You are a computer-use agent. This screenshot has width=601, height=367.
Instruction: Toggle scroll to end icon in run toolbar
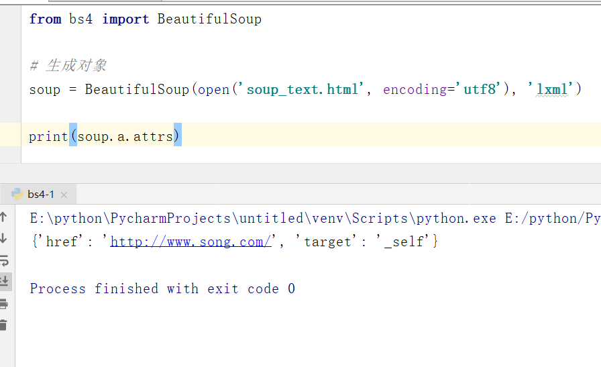pos(4,281)
